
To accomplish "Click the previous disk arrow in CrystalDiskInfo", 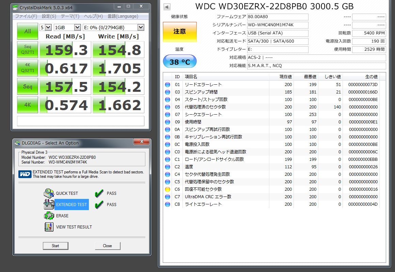I will (x=167, y=7).
